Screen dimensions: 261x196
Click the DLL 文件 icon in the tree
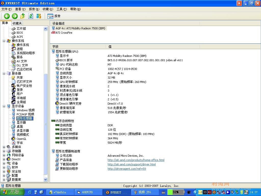[x=14, y=65]
